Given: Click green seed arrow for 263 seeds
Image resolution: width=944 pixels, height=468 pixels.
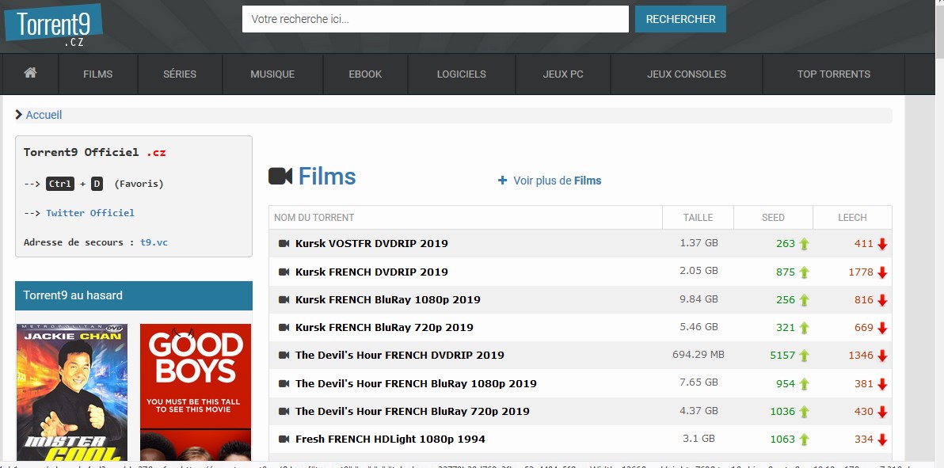Looking at the screenshot, I should pyautogui.click(x=804, y=244).
